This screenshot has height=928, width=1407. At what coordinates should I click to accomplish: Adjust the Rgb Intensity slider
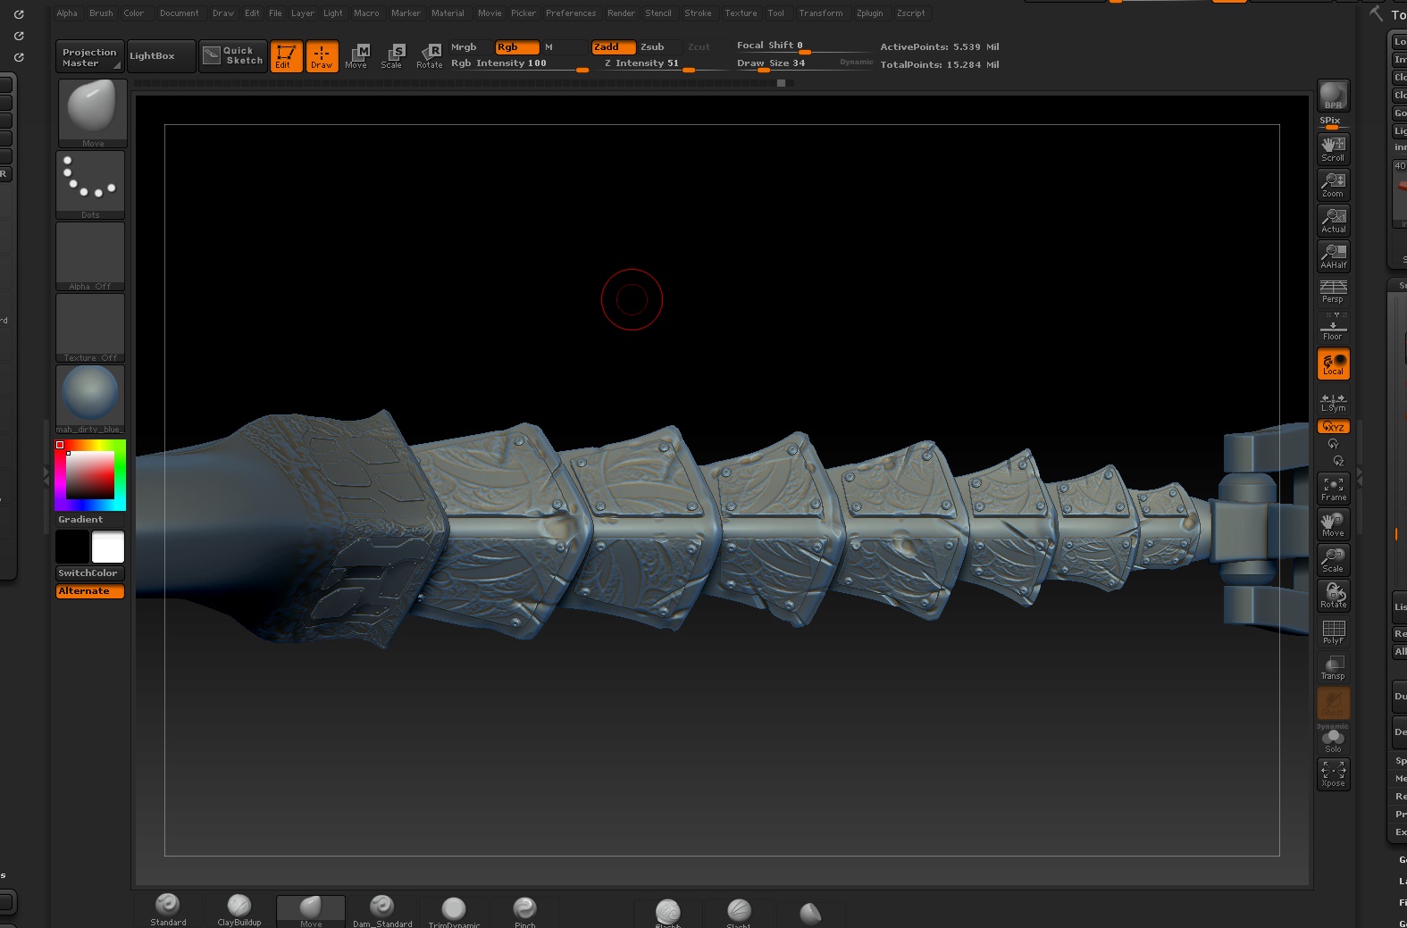[x=519, y=64]
